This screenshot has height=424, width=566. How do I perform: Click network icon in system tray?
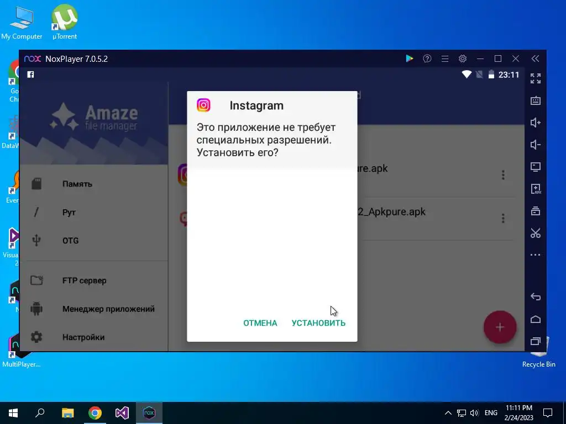(462, 413)
